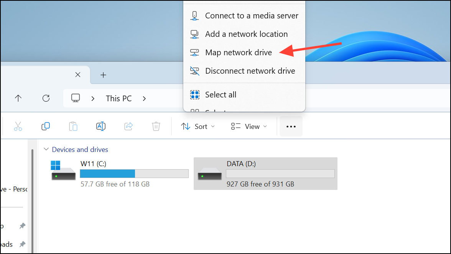
Task: Click the Up navigation arrow
Action: point(18,98)
